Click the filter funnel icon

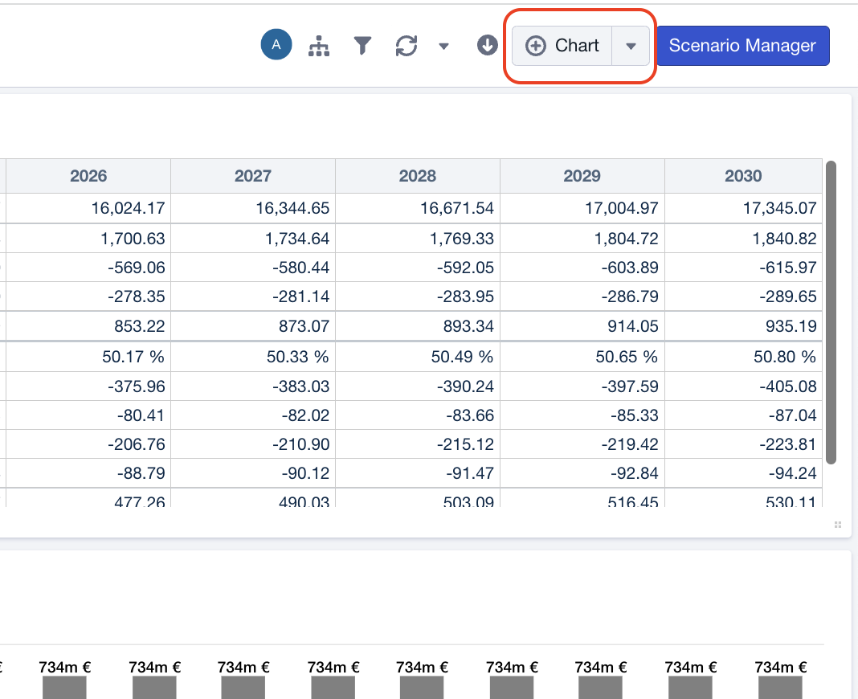coord(362,47)
